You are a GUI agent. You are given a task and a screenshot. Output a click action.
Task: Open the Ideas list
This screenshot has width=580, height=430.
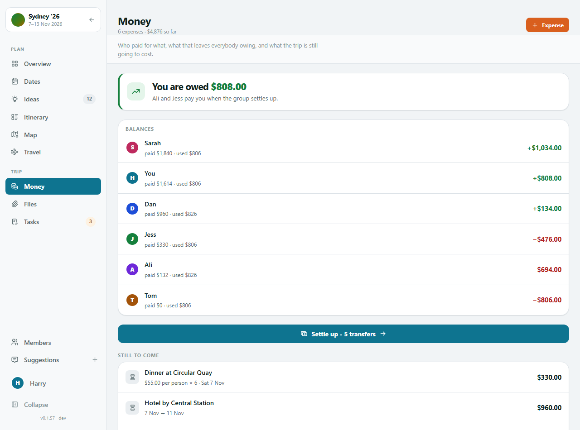click(x=53, y=99)
